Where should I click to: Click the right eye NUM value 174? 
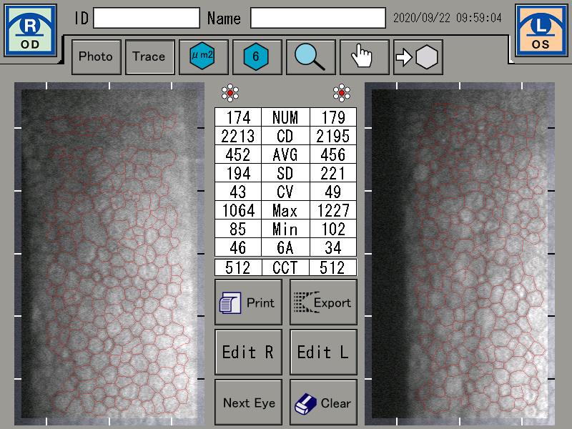click(x=238, y=117)
